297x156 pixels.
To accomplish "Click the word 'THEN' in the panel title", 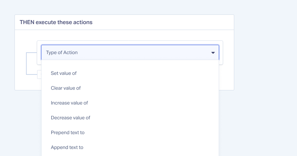I will click(27, 22).
